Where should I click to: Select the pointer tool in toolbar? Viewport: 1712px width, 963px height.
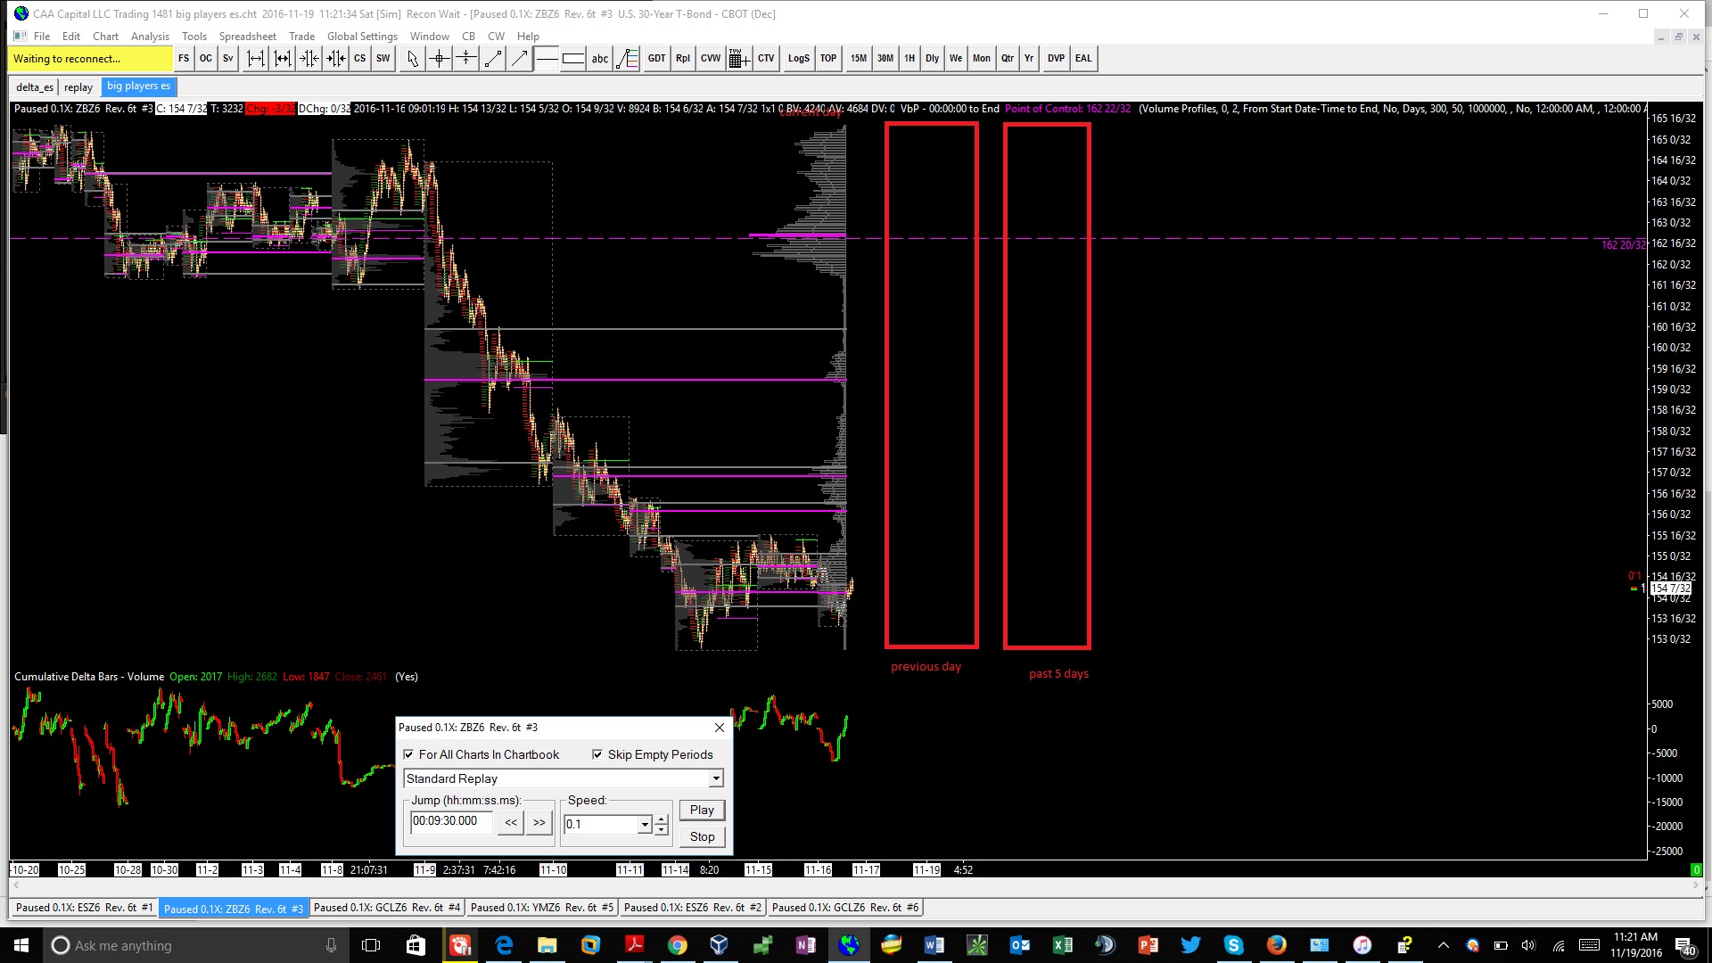coord(412,59)
